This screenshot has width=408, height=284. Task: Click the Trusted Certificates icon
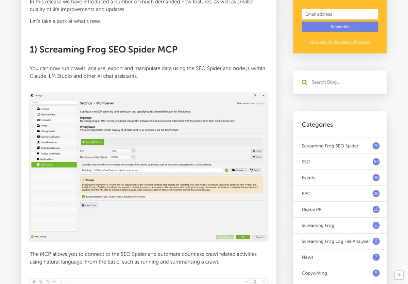point(38,154)
